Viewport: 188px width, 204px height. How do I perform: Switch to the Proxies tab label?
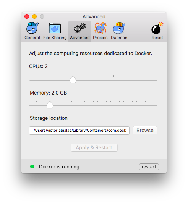click(x=100, y=38)
